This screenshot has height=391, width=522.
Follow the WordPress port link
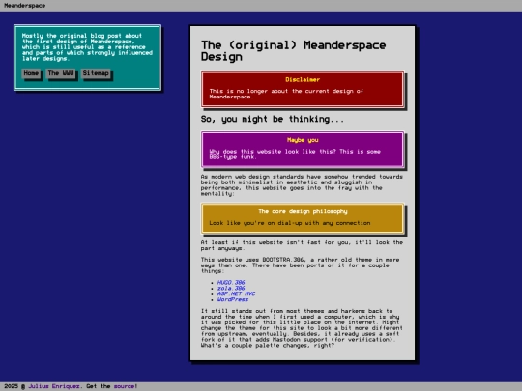click(233, 299)
